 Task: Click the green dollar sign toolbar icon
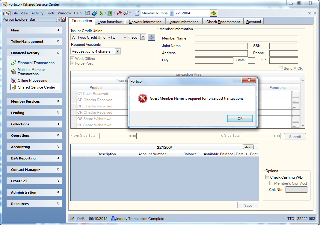click(x=101, y=13)
